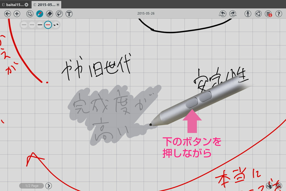
Task: Click the back arrow icon
Action: [7, 14]
